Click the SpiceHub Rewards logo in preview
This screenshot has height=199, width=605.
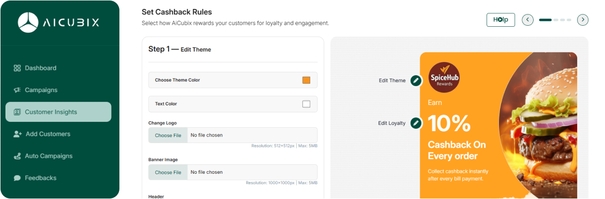click(x=444, y=77)
